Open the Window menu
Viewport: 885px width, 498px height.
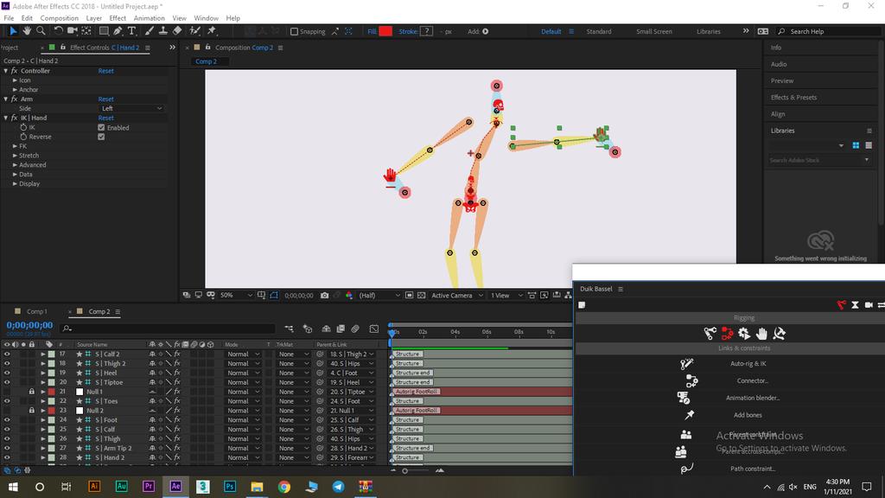pyautogui.click(x=206, y=18)
